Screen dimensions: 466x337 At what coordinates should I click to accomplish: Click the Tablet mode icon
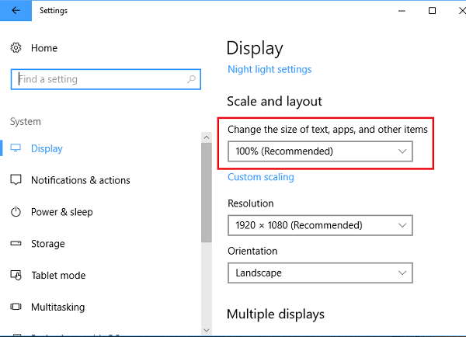[x=16, y=276]
